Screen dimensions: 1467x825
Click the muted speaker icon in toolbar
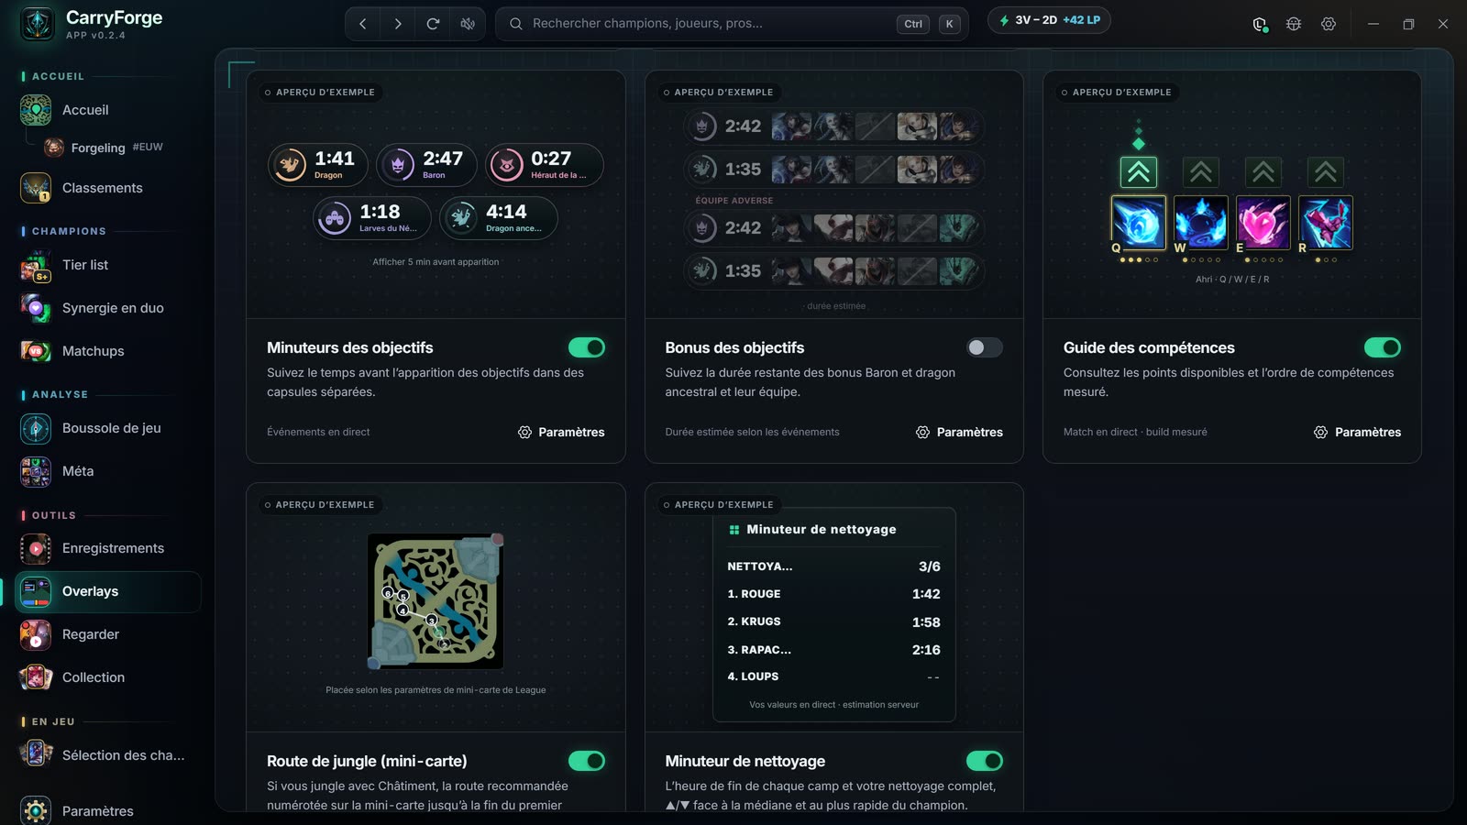(468, 24)
